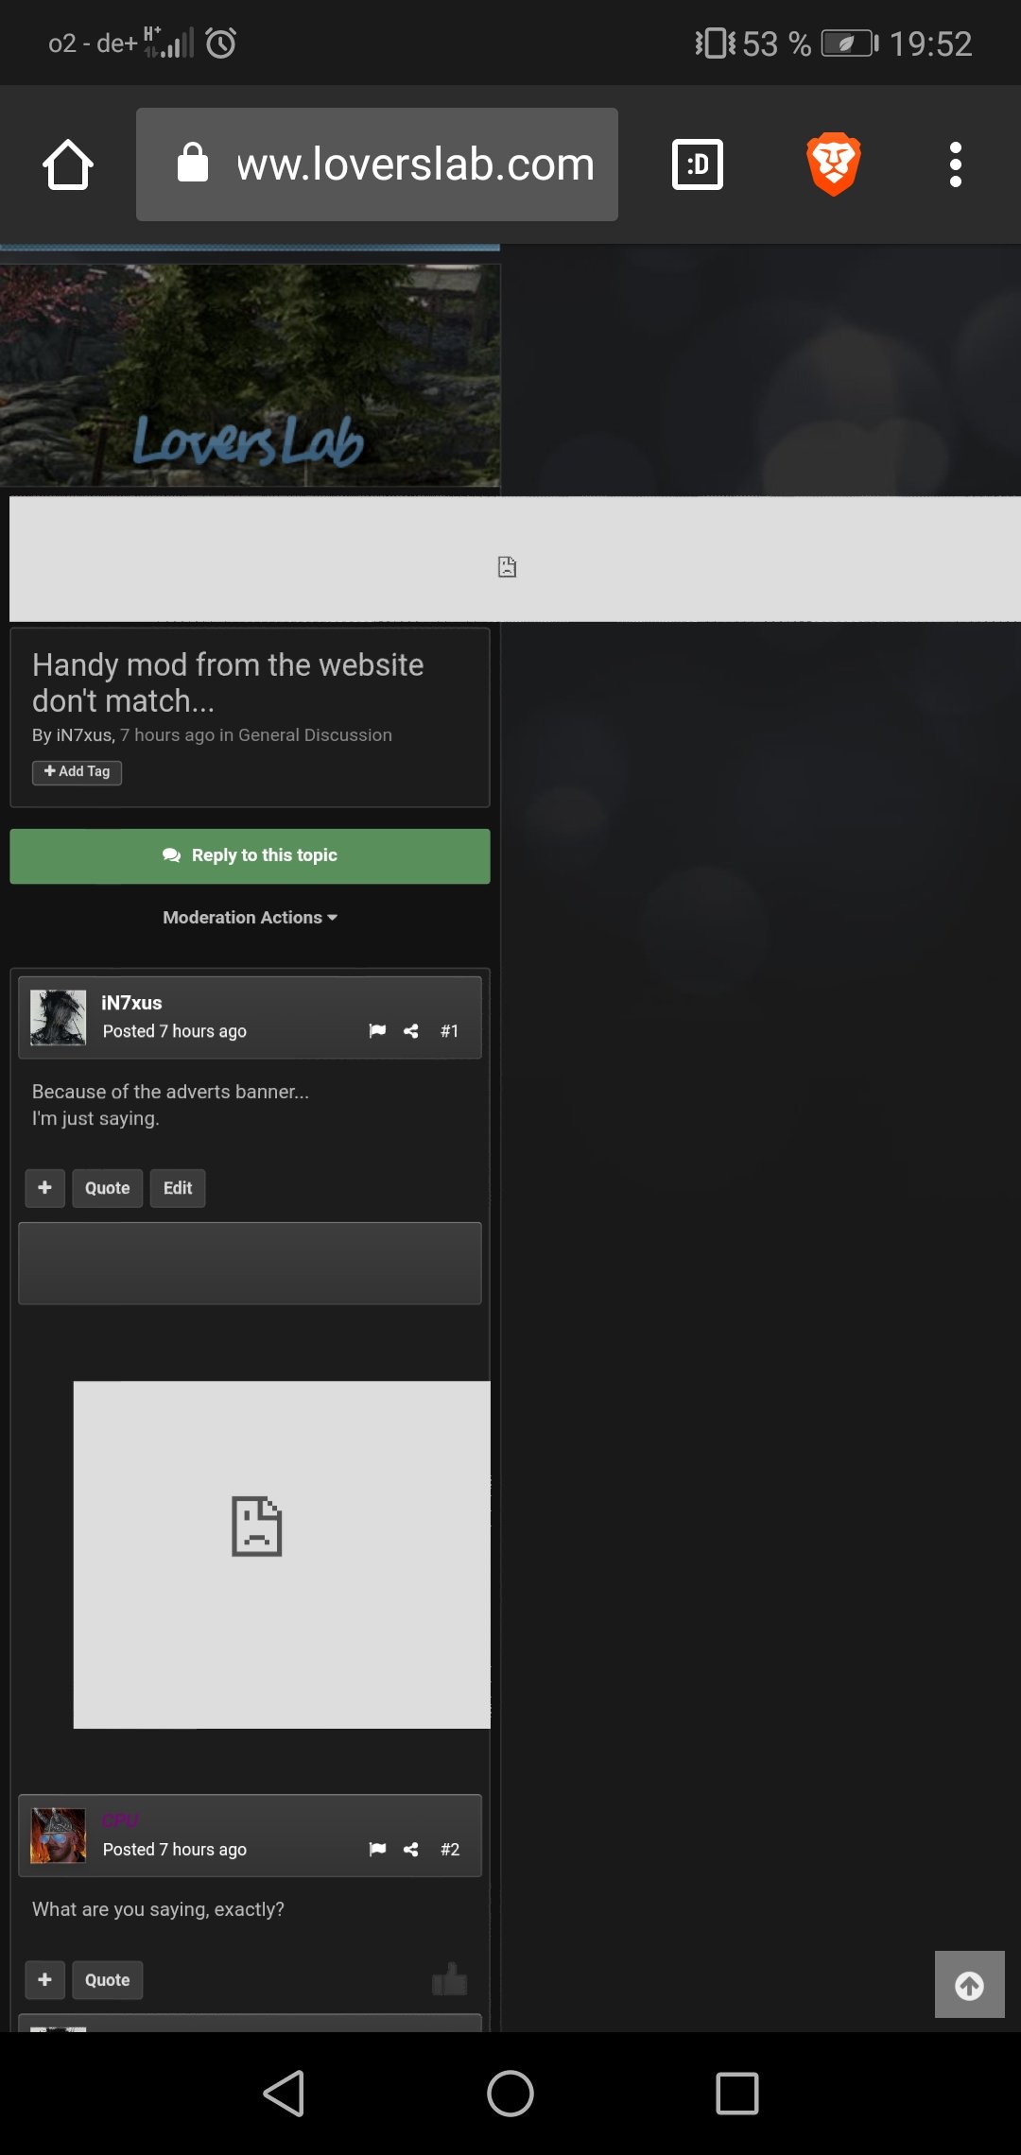Like post #2 with the thumbs-up icon
The image size is (1021, 2155).
click(x=450, y=1978)
